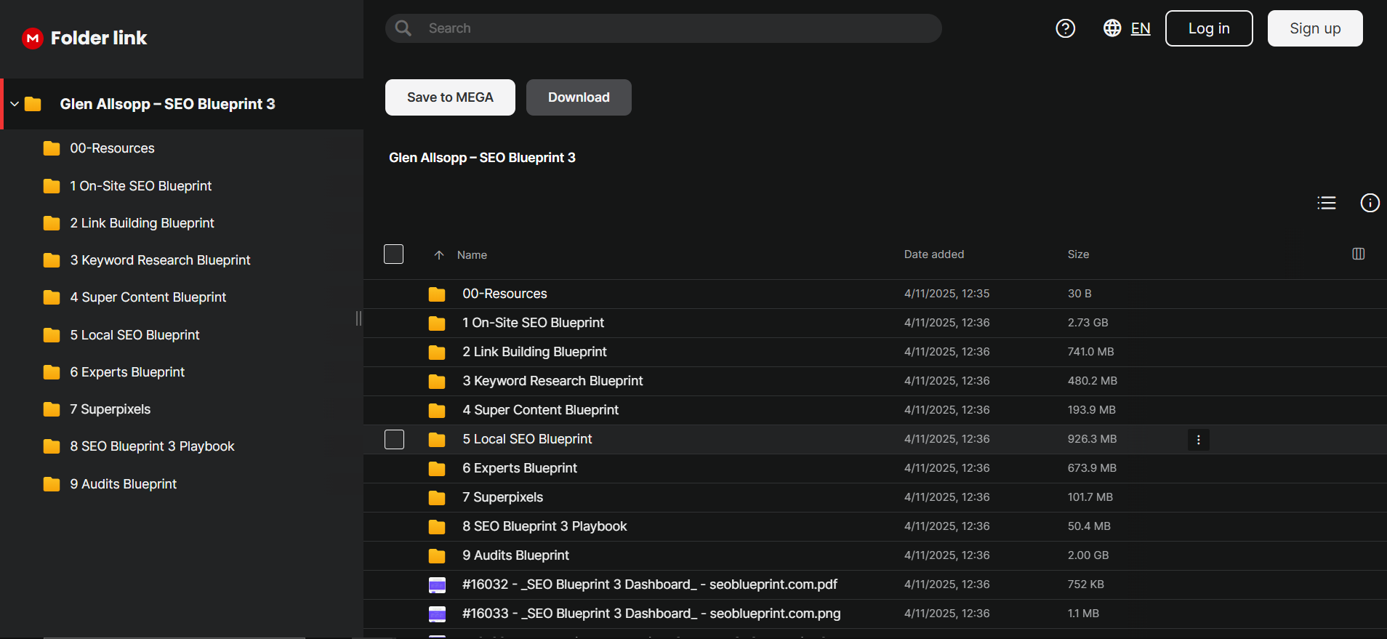Click folder icon of 6 Experts Blueprint row
Viewport: 1387px width, 639px height.
(437, 469)
